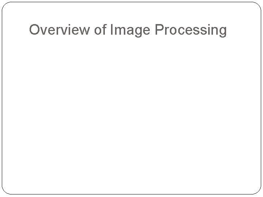The width and height of the screenshot is (263, 197).
Task: Select the slide title text
Action: [128, 31]
